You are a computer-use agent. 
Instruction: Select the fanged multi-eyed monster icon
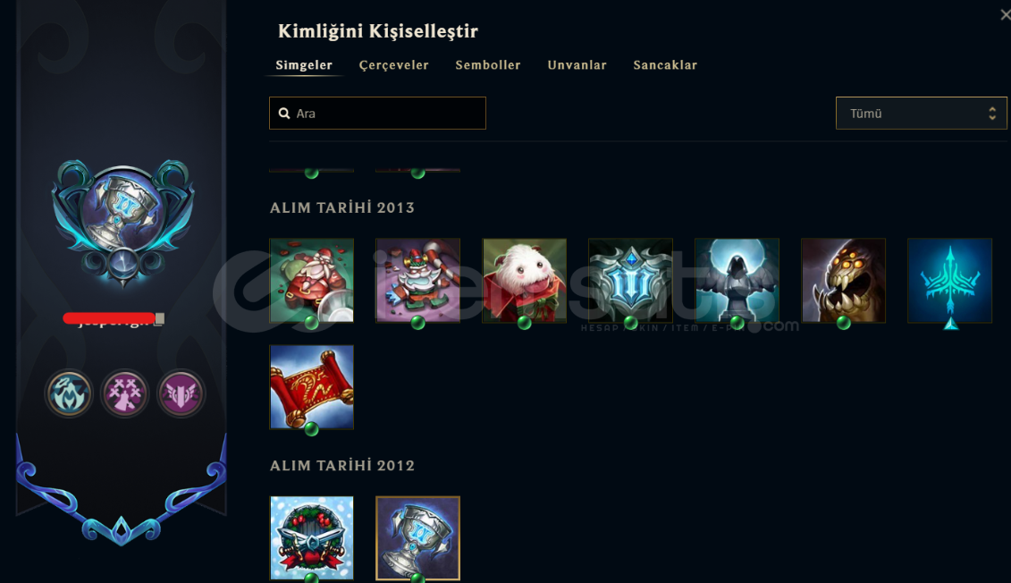pos(843,281)
